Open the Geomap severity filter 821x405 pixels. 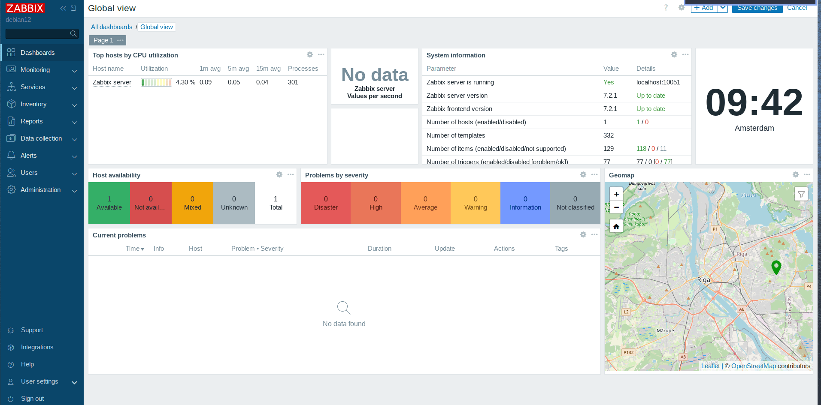point(801,194)
